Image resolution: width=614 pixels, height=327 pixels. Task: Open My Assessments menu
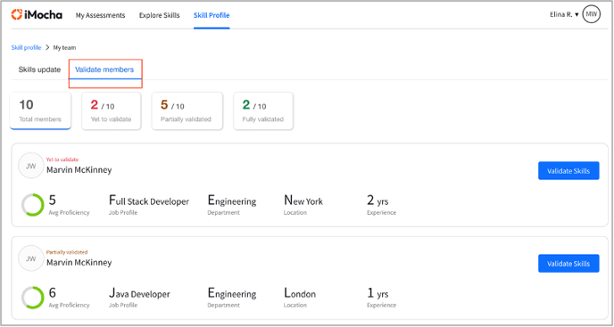tap(100, 15)
